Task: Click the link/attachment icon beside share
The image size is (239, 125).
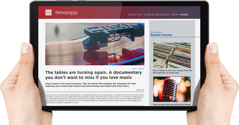Action: tap(143, 69)
